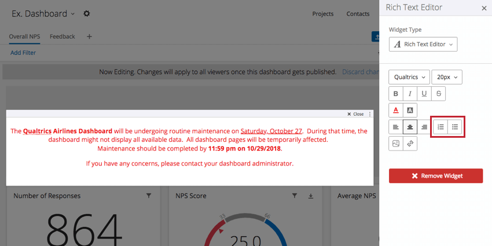492x246 pixels.
Task: Filter the NPS Score widget
Action: [x=294, y=196]
